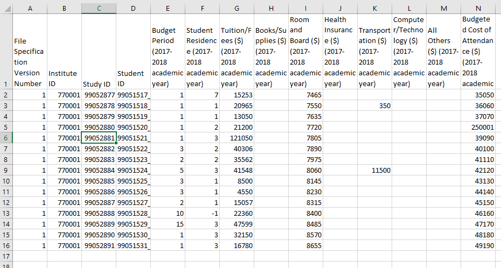Screen dimensions: 501x268
Task: Select column G header
Action: click(236, 8)
